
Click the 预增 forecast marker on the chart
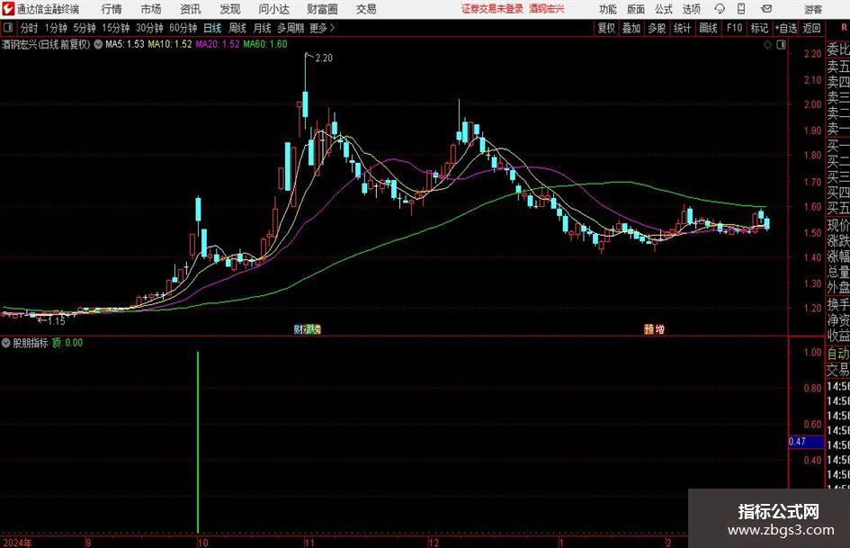(x=654, y=329)
